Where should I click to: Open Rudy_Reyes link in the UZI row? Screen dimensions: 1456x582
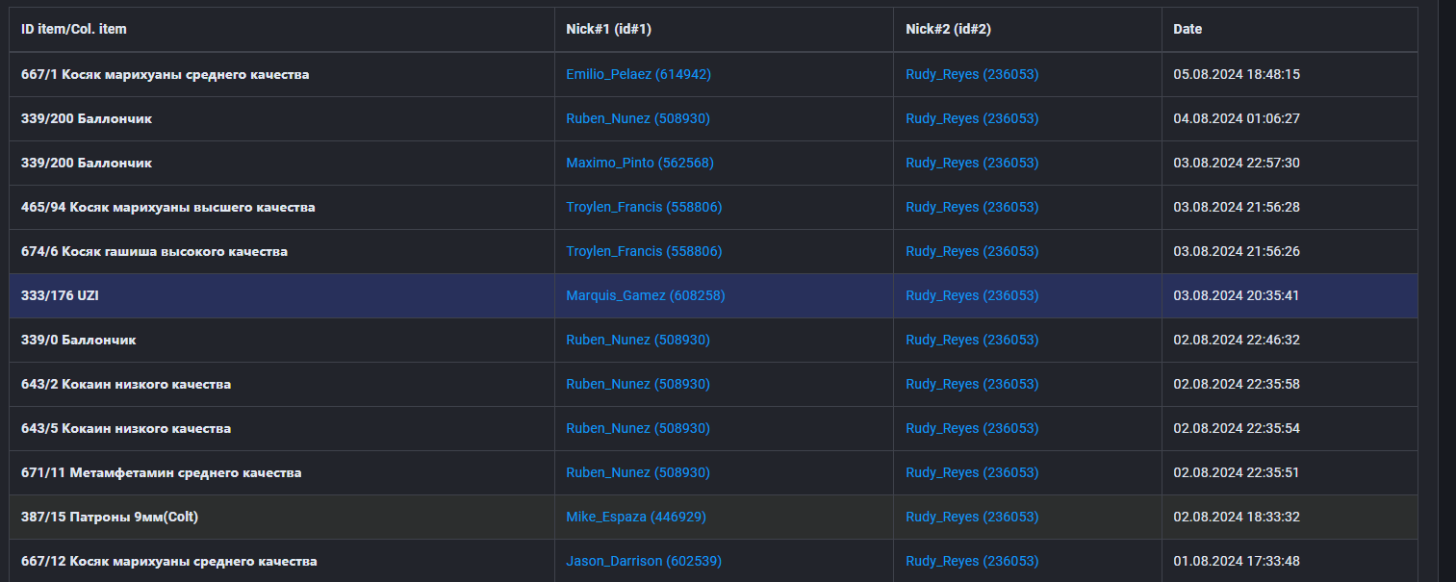(971, 295)
